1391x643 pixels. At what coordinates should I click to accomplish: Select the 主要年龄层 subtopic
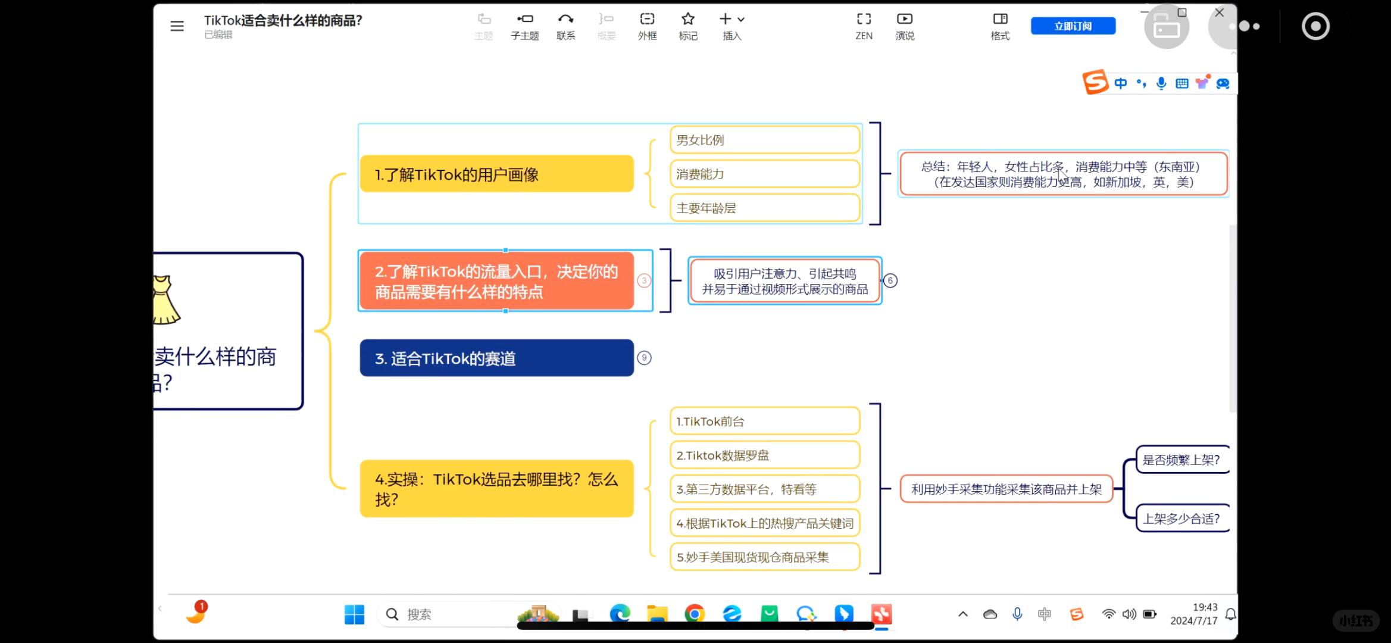[x=765, y=208]
